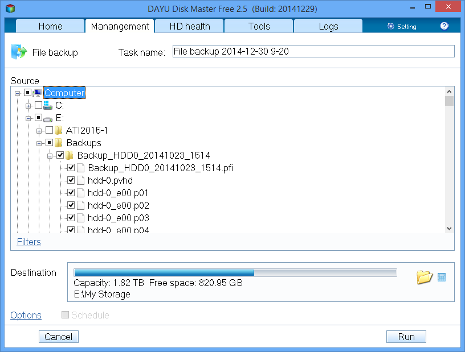
Task: Collapse the Computer tree node
Action: coord(18,94)
